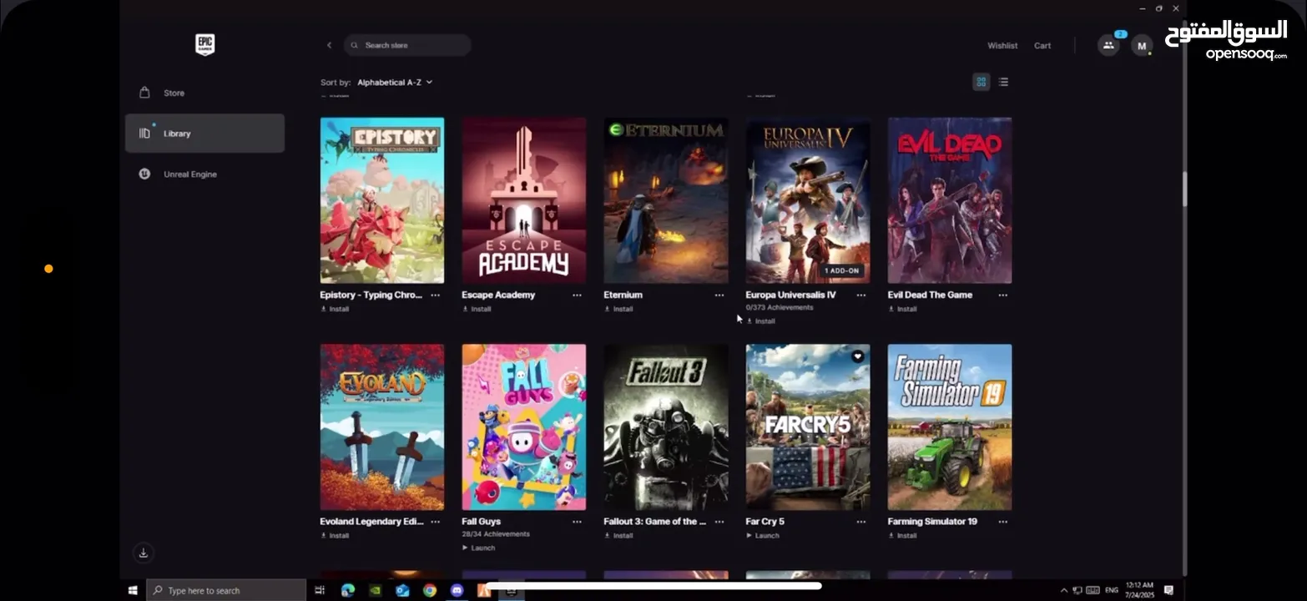Click the Search store field
This screenshot has height=601, width=1307.
(x=407, y=45)
